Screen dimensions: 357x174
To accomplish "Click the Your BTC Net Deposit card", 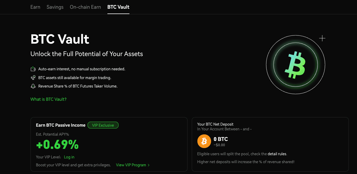I will (x=270, y=144).
